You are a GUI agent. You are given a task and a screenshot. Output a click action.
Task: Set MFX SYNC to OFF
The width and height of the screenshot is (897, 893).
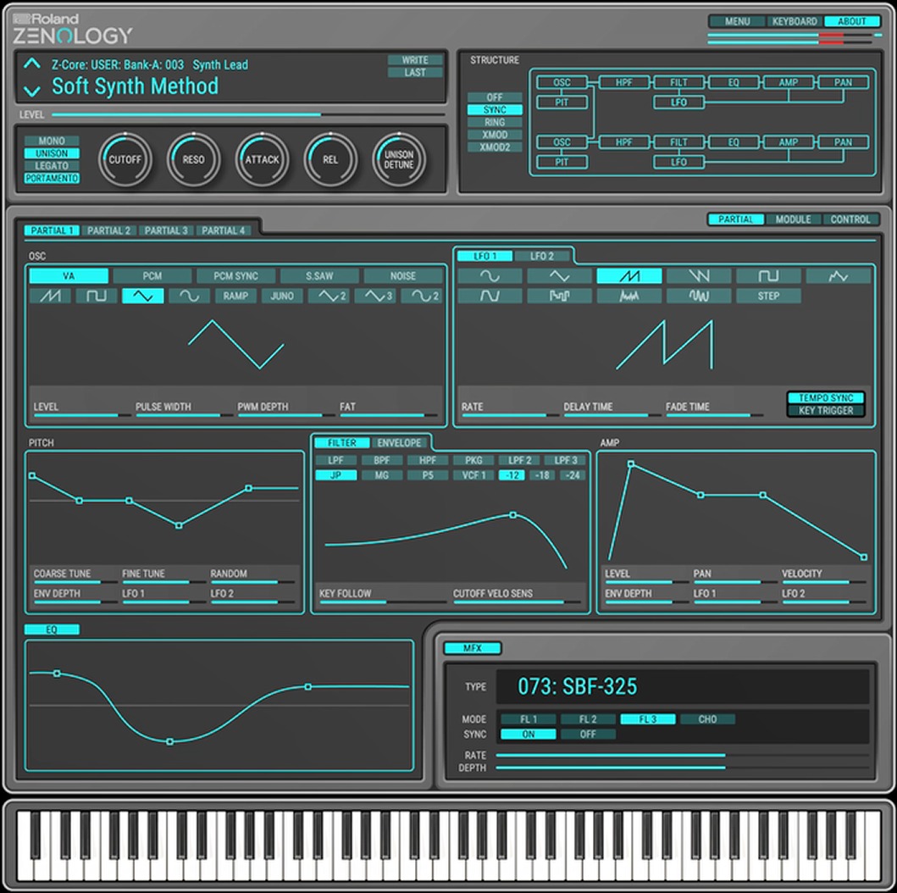[x=588, y=734]
